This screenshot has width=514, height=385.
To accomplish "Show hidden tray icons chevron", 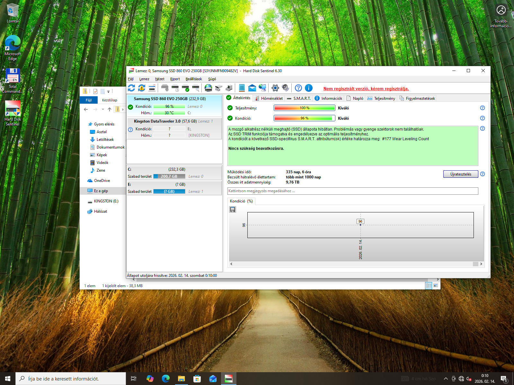I will [446, 379].
